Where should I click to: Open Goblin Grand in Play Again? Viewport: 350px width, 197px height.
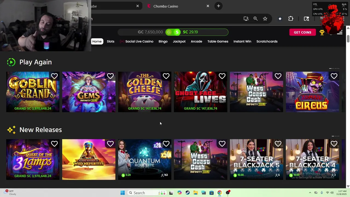click(x=33, y=92)
